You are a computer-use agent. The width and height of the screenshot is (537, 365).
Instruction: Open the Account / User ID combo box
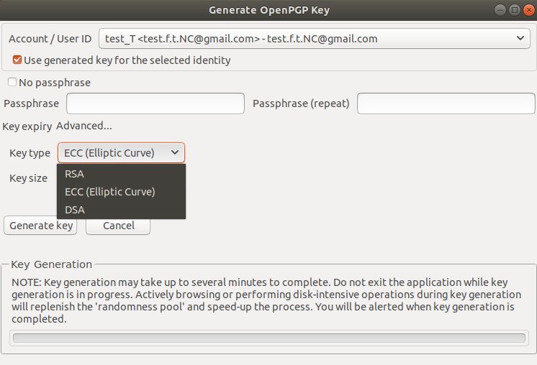(315, 38)
